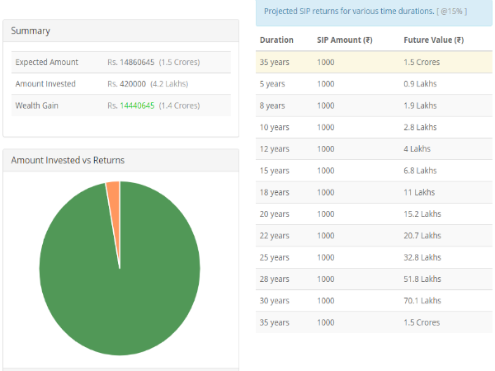
Task: Select the Expected Amount value Rs. 14860645
Action: (x=130, y=63)
